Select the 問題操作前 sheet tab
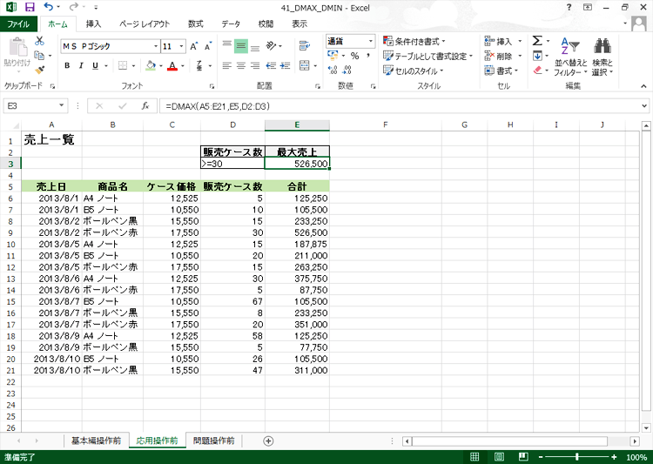Viewport: 653px width, 464px height. pos(214,440)
